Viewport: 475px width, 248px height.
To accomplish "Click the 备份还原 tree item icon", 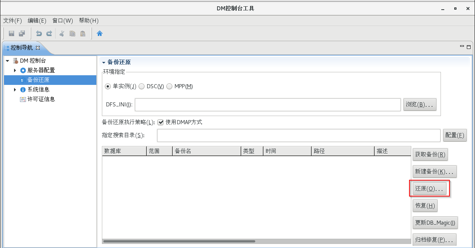I will coord(23,80).
